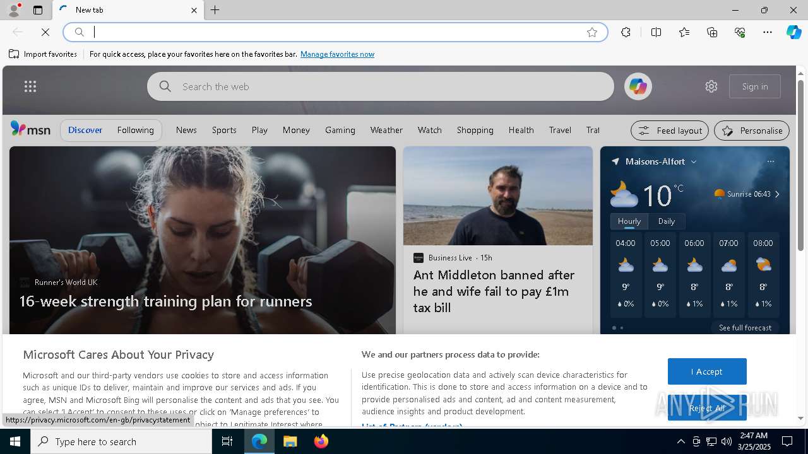Open the page settings gear

711,86
